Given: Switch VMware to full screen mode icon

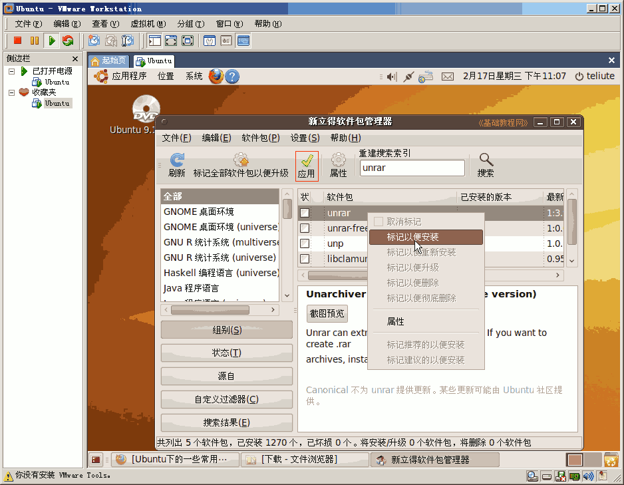Looking at the screenshot, I should coord(188,41).
